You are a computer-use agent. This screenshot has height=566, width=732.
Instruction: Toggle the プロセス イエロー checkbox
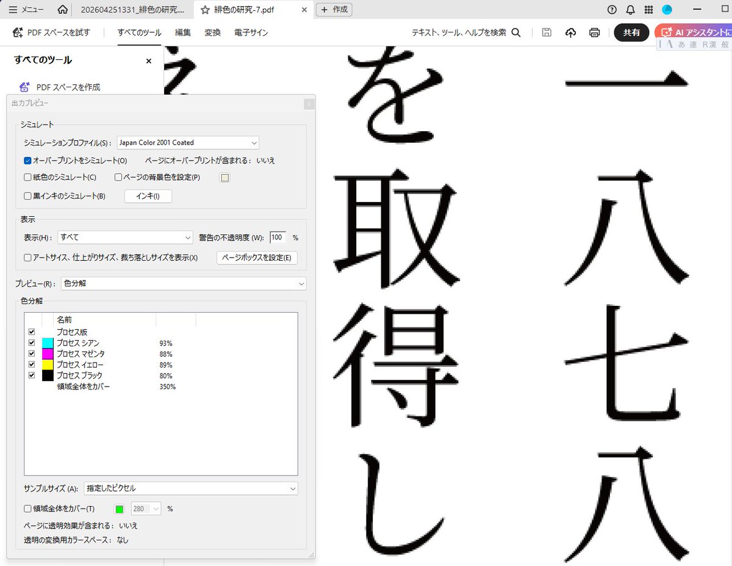click(31, 365)
